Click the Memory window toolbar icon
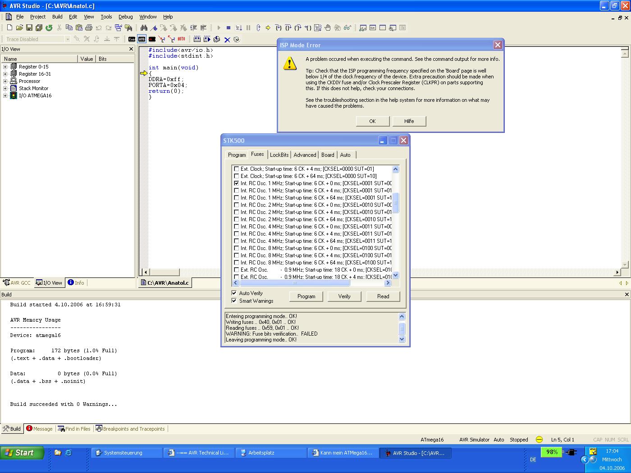This screenshot has height=473, width=631. pos(383,27)
